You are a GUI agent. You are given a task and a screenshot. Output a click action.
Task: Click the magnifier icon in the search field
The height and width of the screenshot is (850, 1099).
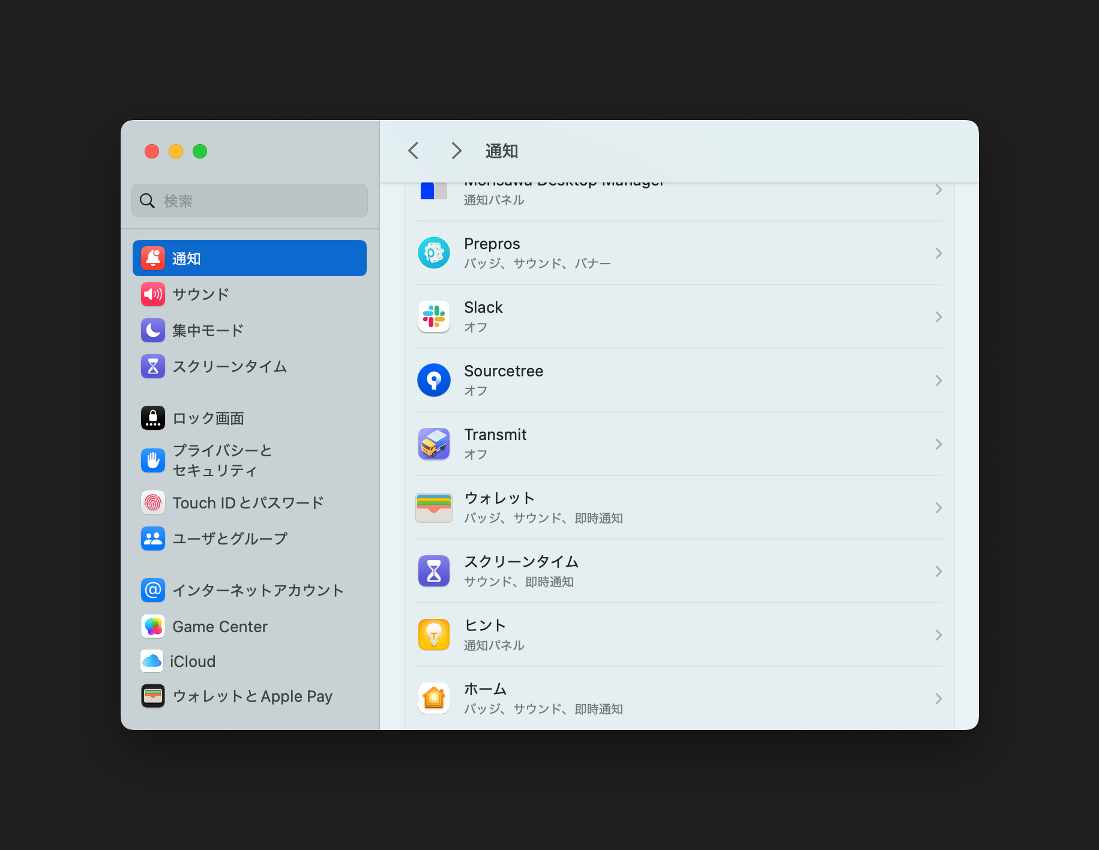[x=147, y=200]
